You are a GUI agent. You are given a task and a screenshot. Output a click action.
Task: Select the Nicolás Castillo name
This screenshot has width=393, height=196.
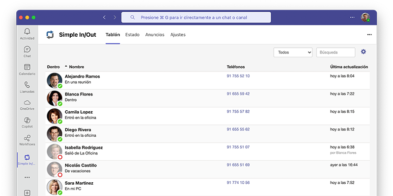pos(81,165)
